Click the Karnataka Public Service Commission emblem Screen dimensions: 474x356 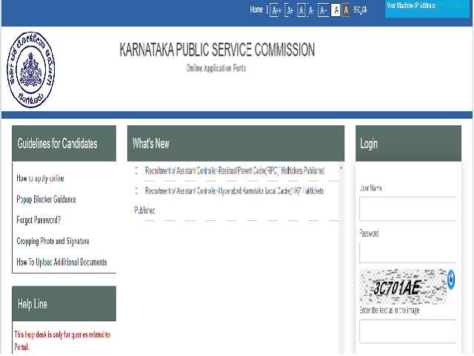(x=31, y=70)
